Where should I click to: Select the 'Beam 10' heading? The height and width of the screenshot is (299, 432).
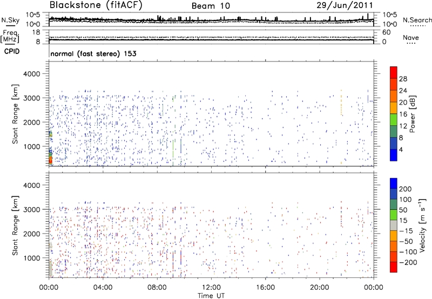click(x=211, y=6)
